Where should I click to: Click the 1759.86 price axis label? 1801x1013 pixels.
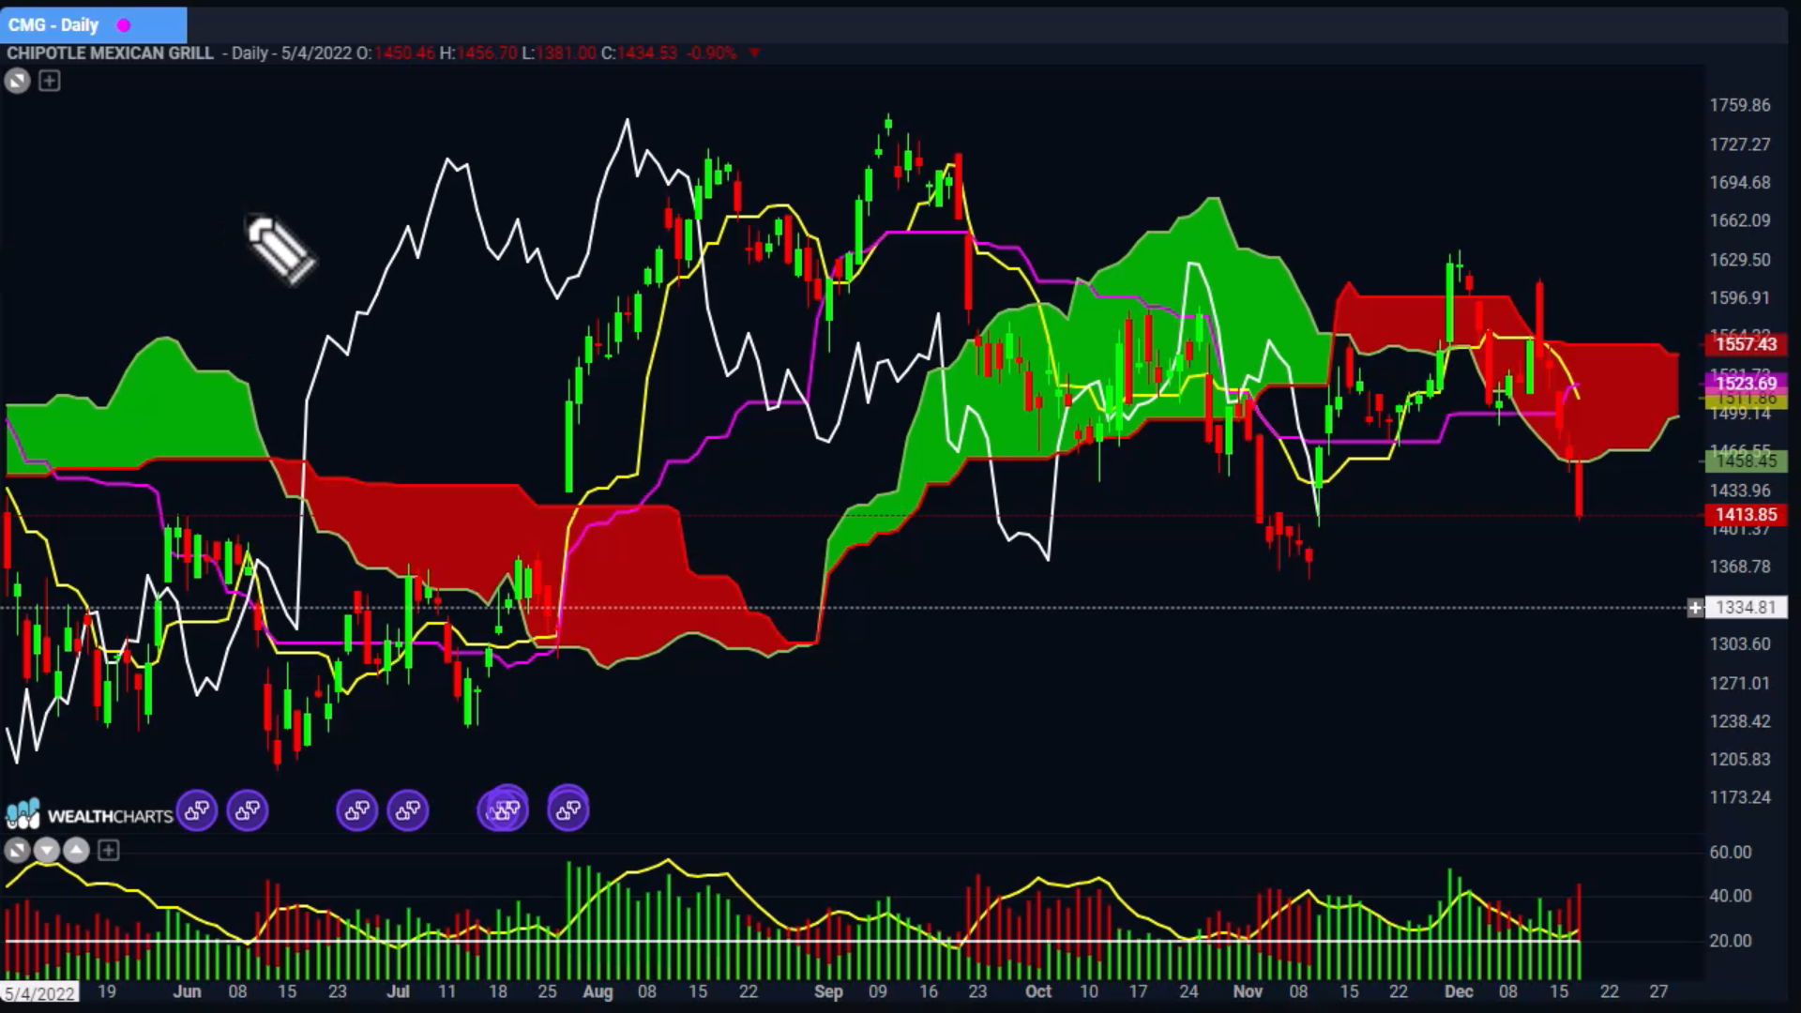click(1740, 105)
